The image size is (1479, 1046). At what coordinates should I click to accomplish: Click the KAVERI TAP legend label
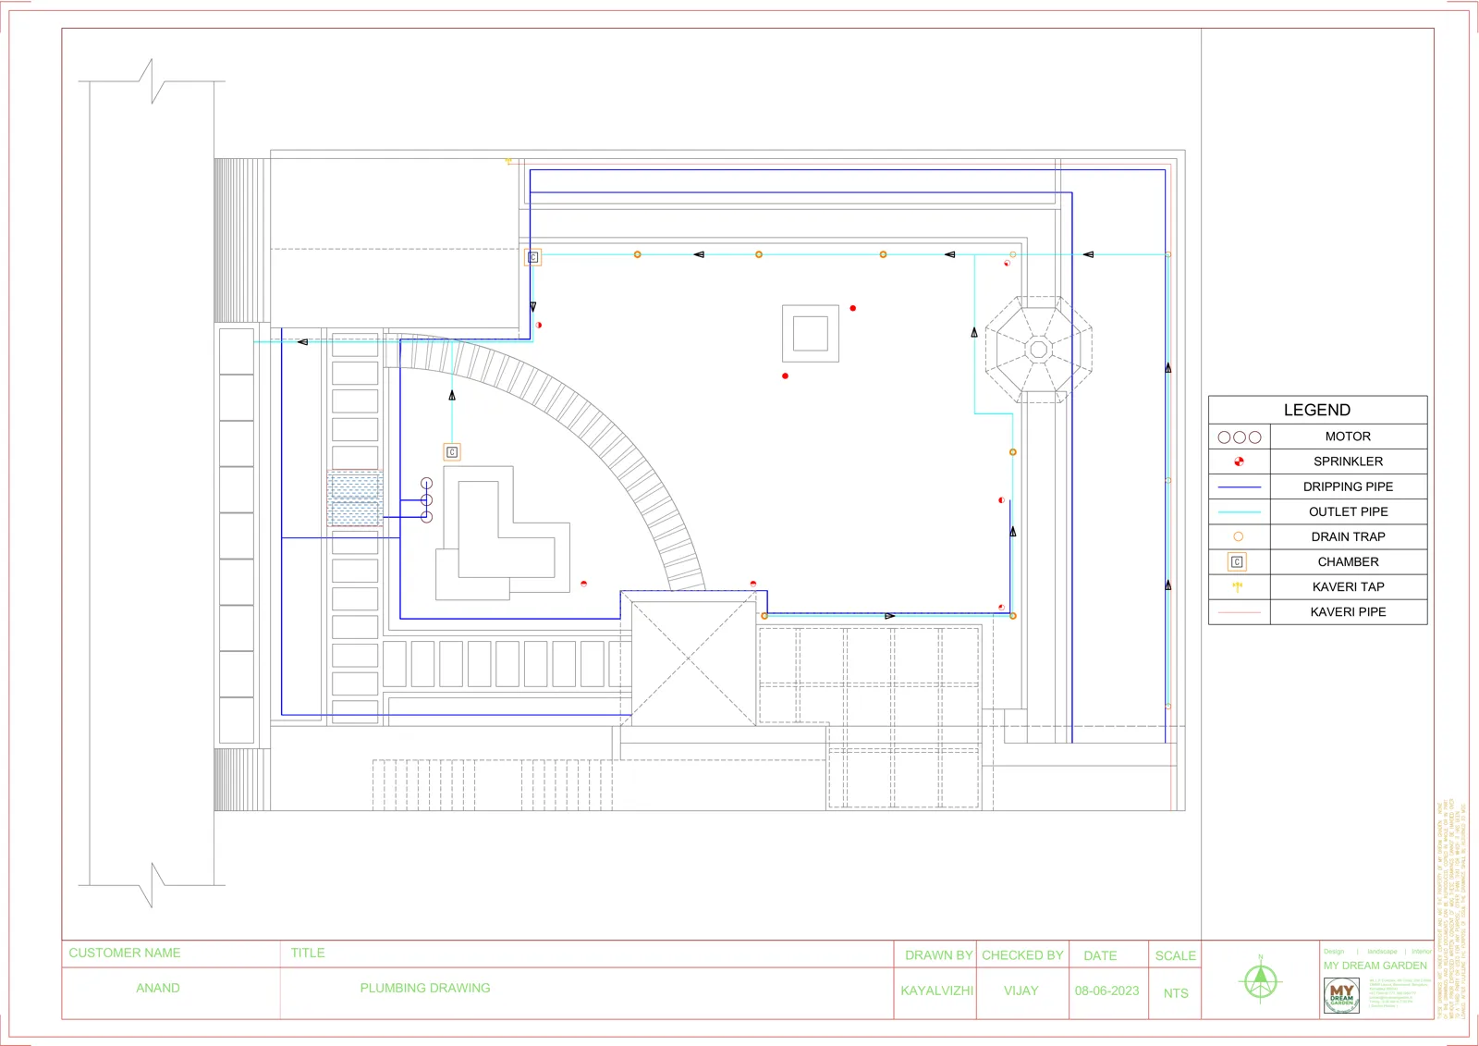(x=1348, y=586)
